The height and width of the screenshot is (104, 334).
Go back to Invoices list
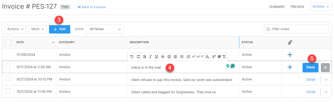92,7
